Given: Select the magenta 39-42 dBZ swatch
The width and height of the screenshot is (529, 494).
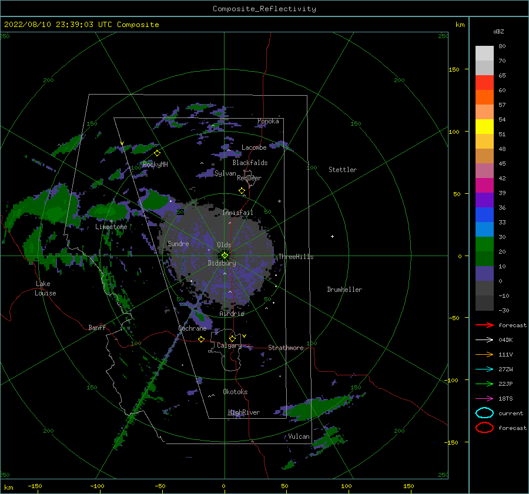Looking at the screenshot, I should tap(484, 186).
